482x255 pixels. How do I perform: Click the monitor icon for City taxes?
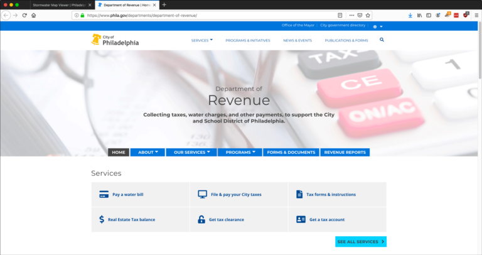tap(202, 195)
